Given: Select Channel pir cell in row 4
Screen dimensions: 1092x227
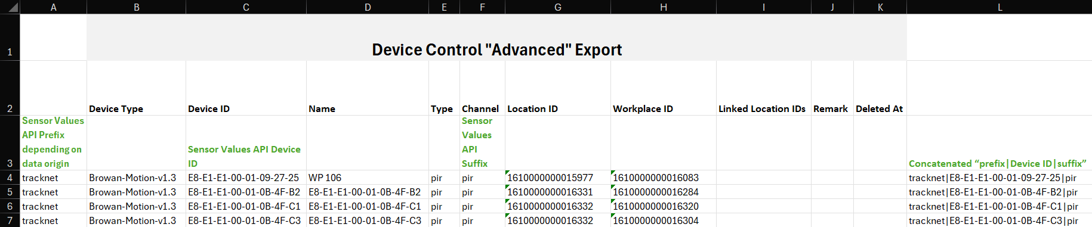Looking at the screenshot, I should pyautogui.click(x=482, y=178).
